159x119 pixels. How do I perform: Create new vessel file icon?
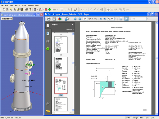tap(4, 10)
